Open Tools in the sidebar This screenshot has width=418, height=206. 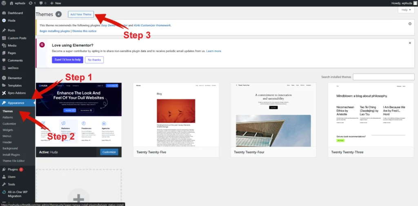(11, 184)
